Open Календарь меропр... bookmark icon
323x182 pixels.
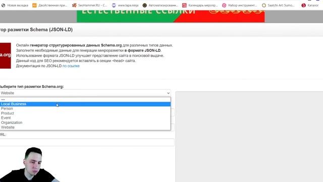(184, 6)
